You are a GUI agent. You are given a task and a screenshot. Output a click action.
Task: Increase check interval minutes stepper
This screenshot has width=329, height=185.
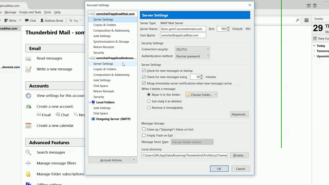(201, 76)
